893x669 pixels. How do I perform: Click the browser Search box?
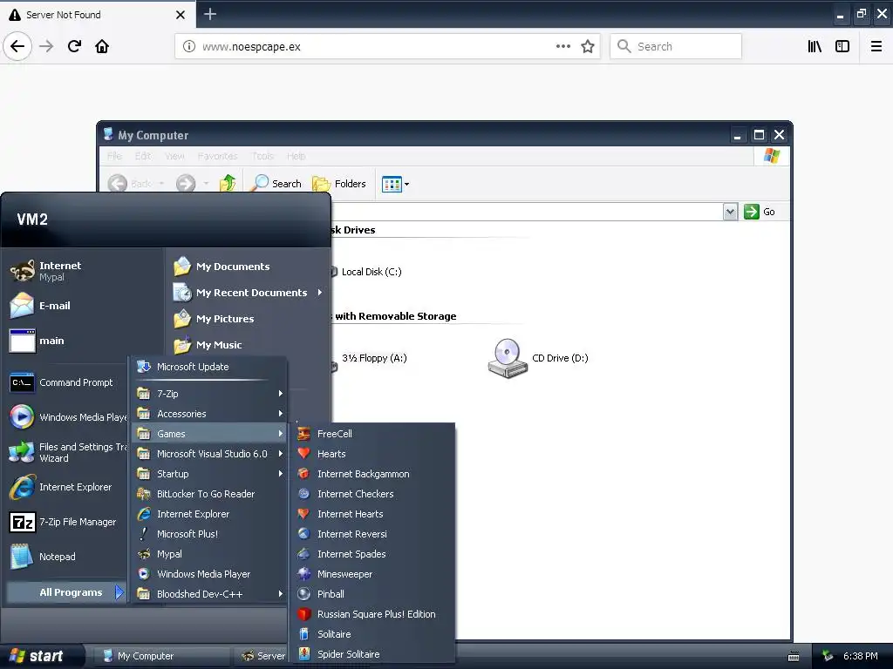pos(676,47)
